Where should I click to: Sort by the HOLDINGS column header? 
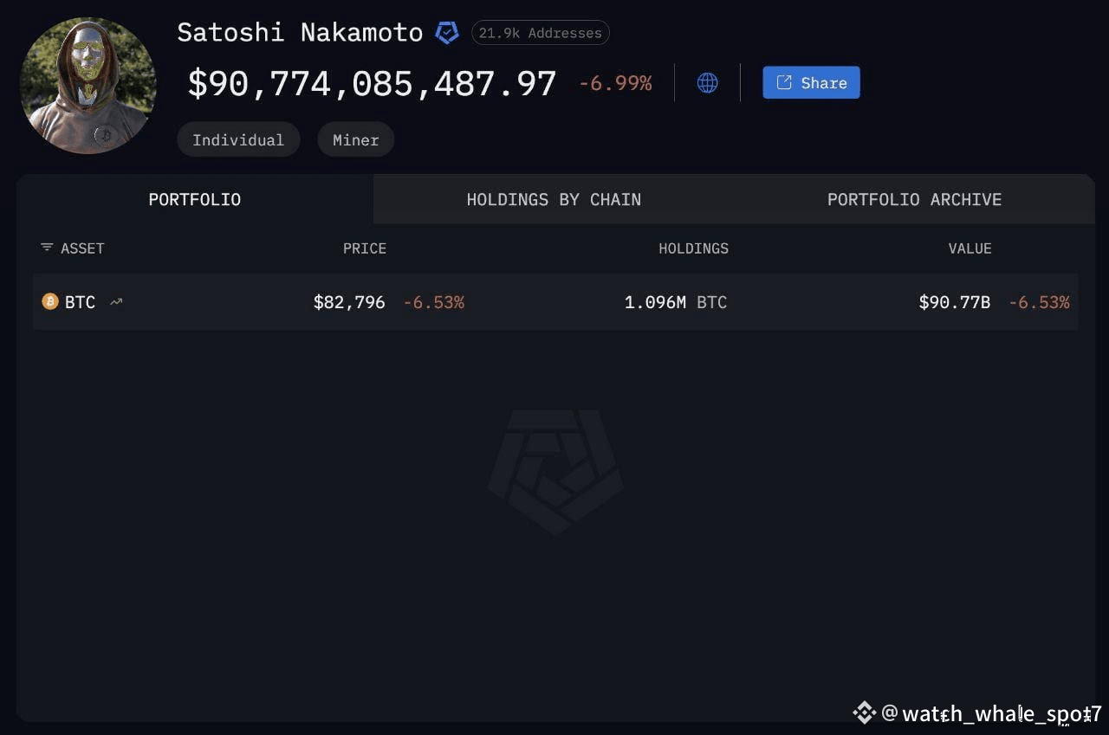(693, 248)
